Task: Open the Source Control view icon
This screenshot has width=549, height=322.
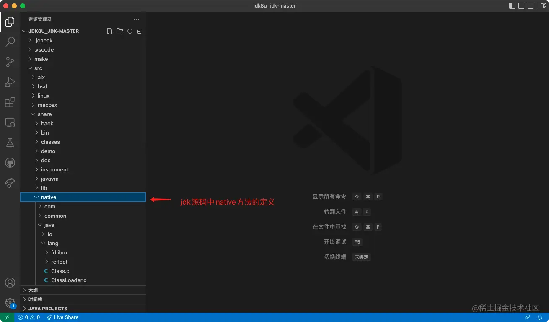Action: pyautogui.click(x=10, y=62)
